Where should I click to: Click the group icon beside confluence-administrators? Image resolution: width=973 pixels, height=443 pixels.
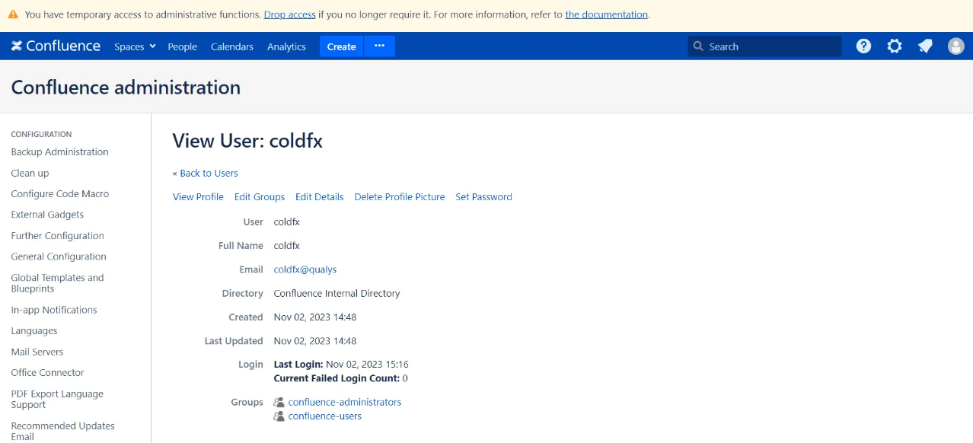279,402
